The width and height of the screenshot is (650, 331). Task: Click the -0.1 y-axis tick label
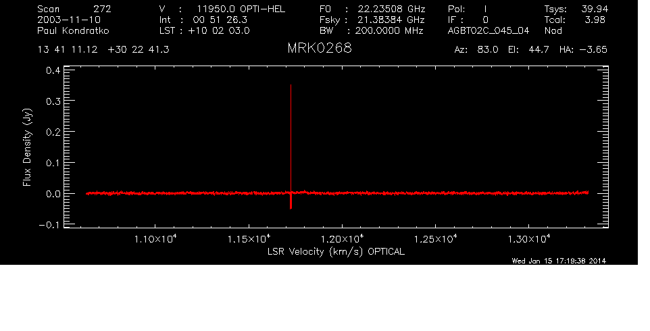[50, 225]
